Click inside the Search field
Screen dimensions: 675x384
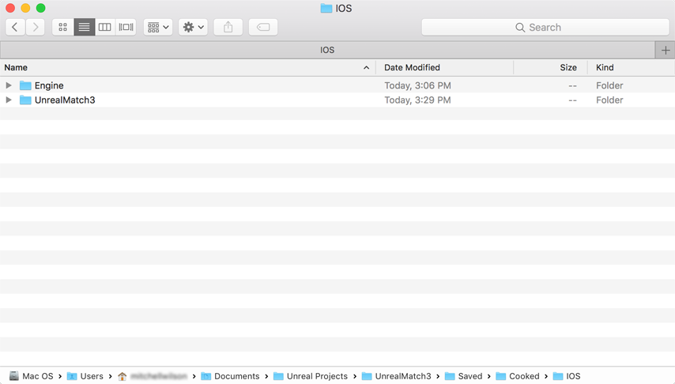pos(545,27)
